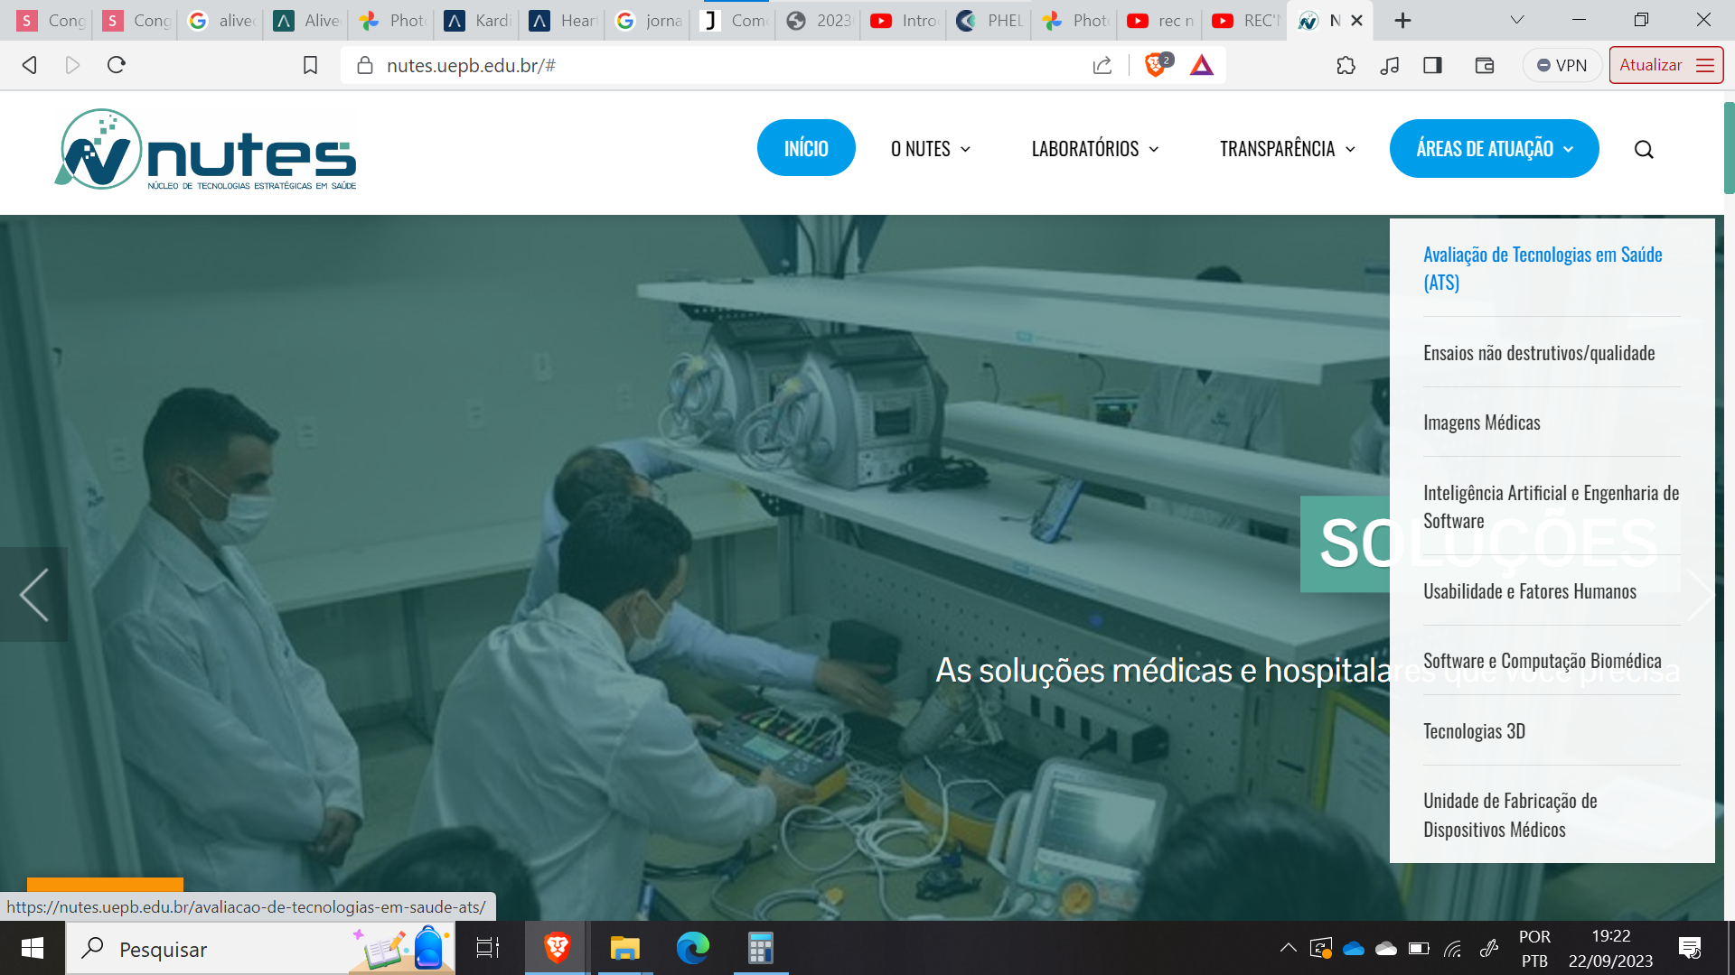This screenshot has width=1735, height=975.
Task: Click the Brave Rewards triangle icon
Action: click(x=1202, y=65)
